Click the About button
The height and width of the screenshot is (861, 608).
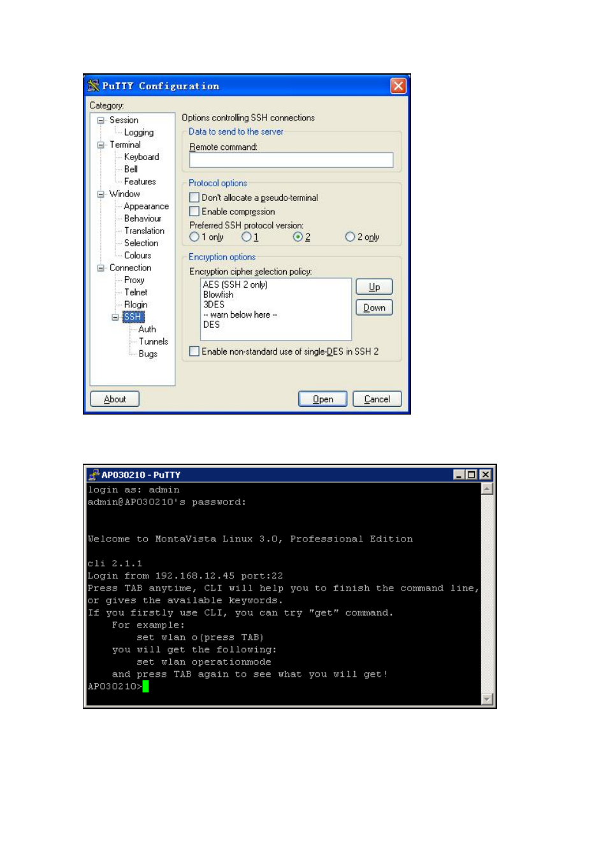pyautogui.click(x=115, y=399)
